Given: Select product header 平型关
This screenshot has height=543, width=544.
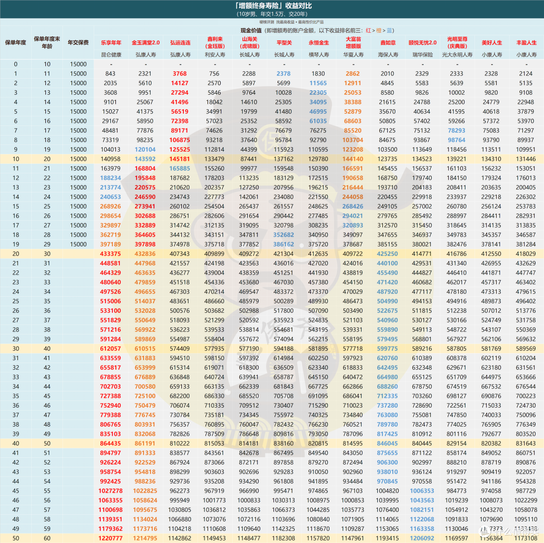Looking at the screenshot, I should click(284, 43).
